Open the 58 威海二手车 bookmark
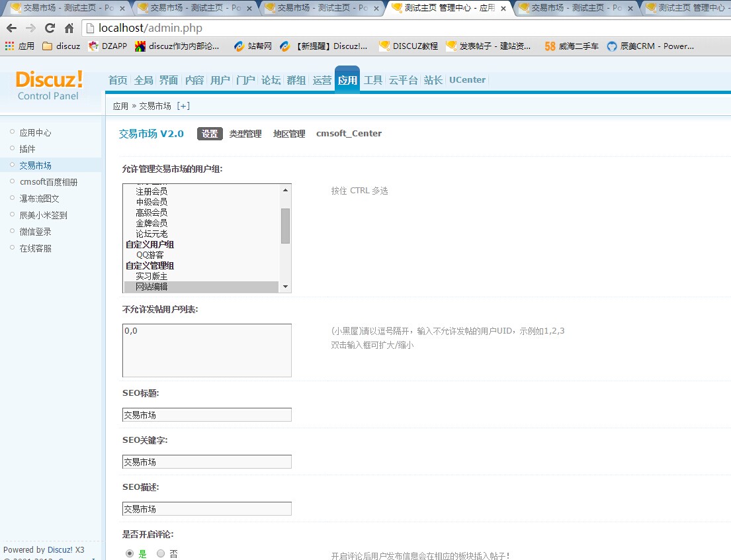 click(572, 46)
